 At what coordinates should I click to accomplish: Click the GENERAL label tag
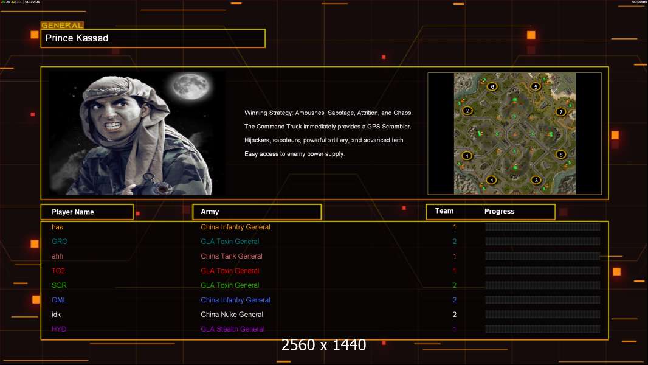(x=63, y=25)
